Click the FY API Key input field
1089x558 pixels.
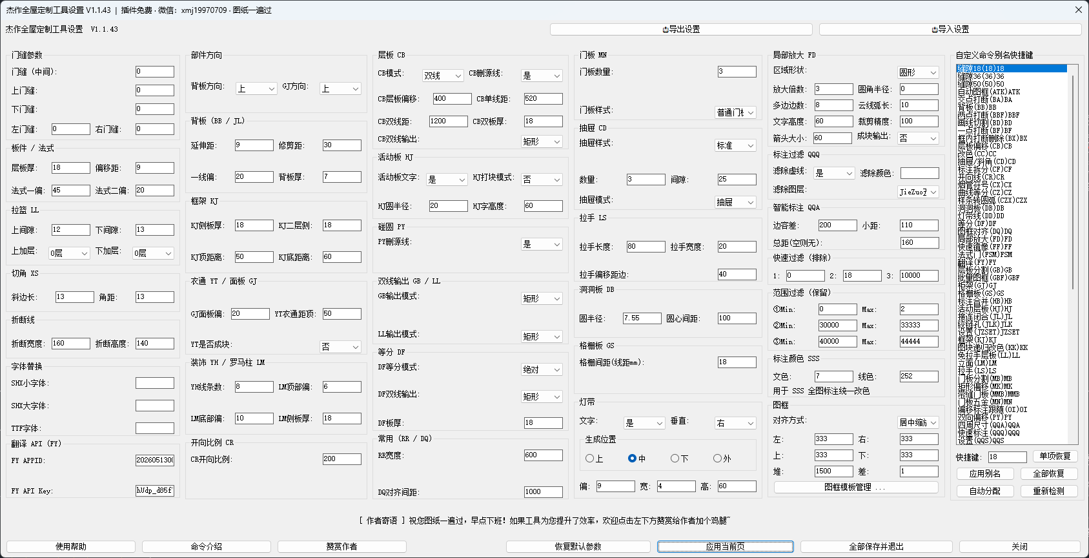(155, 491)
